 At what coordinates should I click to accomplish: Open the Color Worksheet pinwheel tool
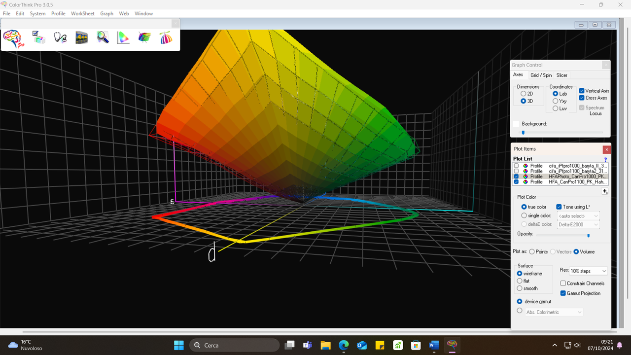point(166,37)
